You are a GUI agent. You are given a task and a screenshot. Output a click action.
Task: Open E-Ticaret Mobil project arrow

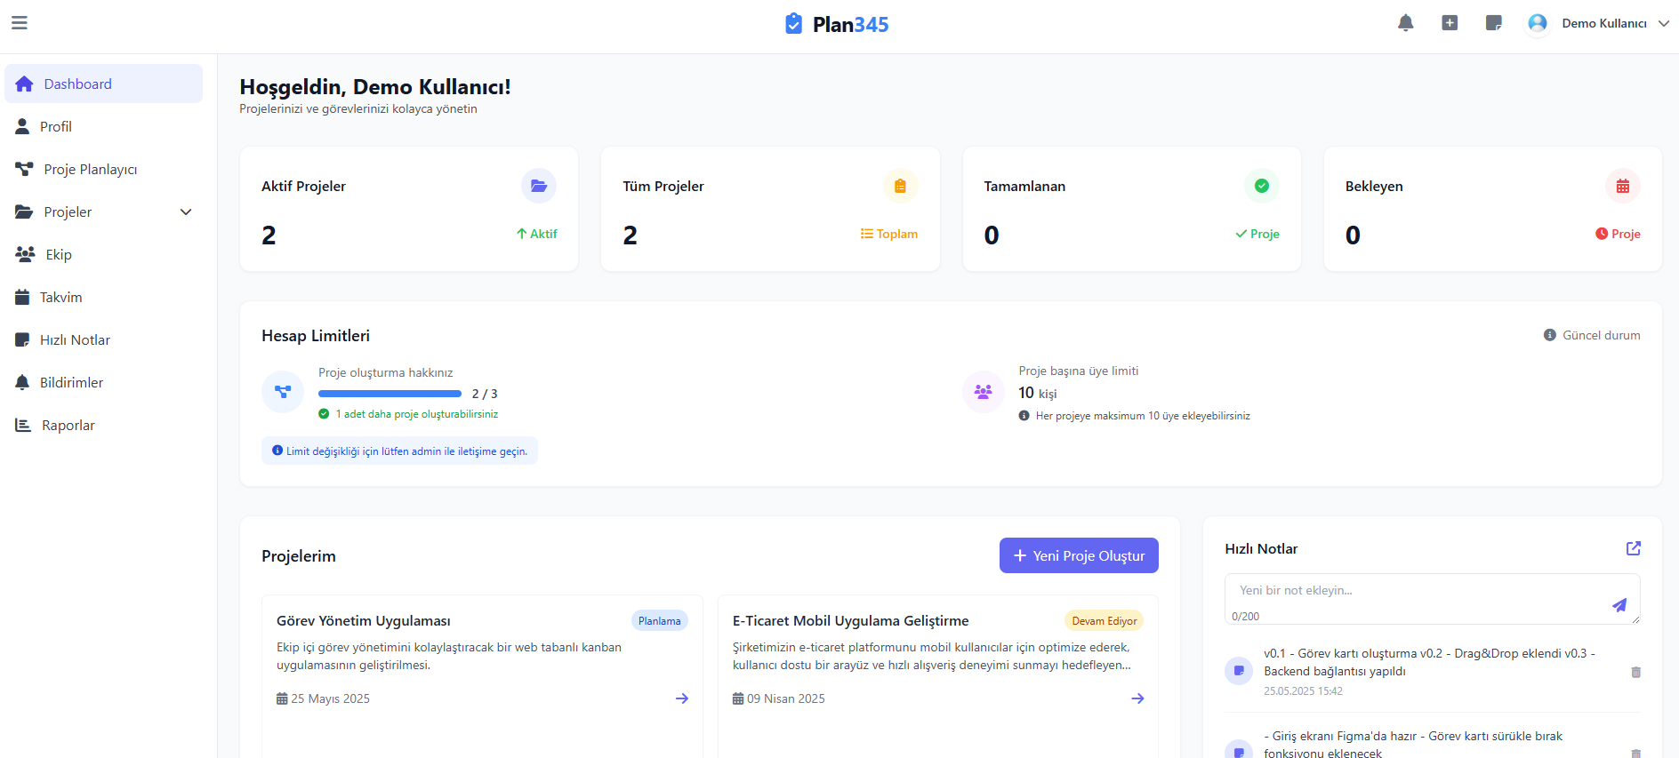[1137, 698]
